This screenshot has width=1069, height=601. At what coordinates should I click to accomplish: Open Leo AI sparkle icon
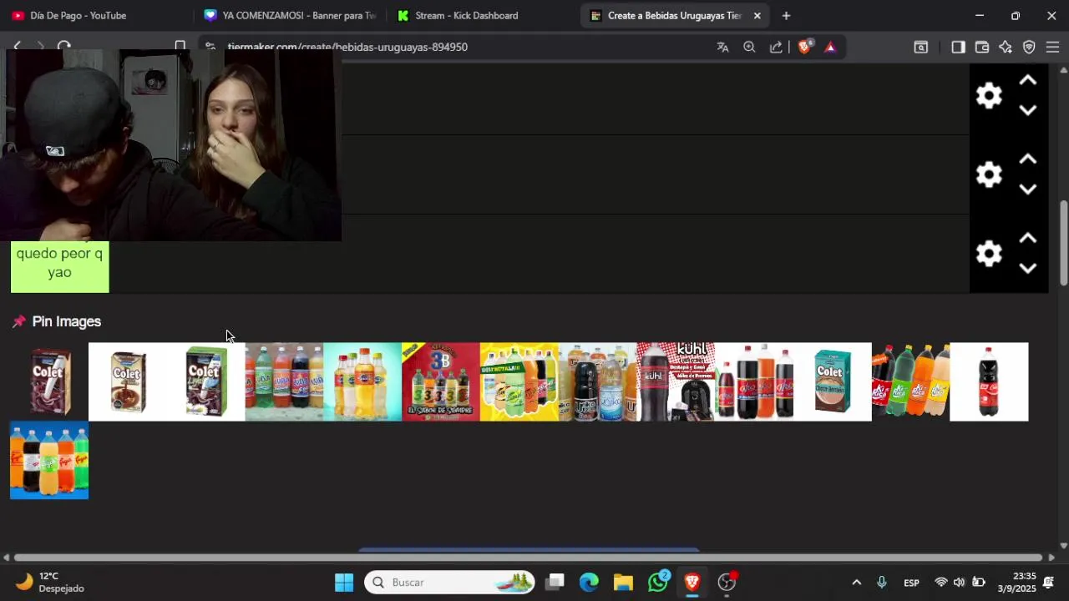tap(1006, 47)
